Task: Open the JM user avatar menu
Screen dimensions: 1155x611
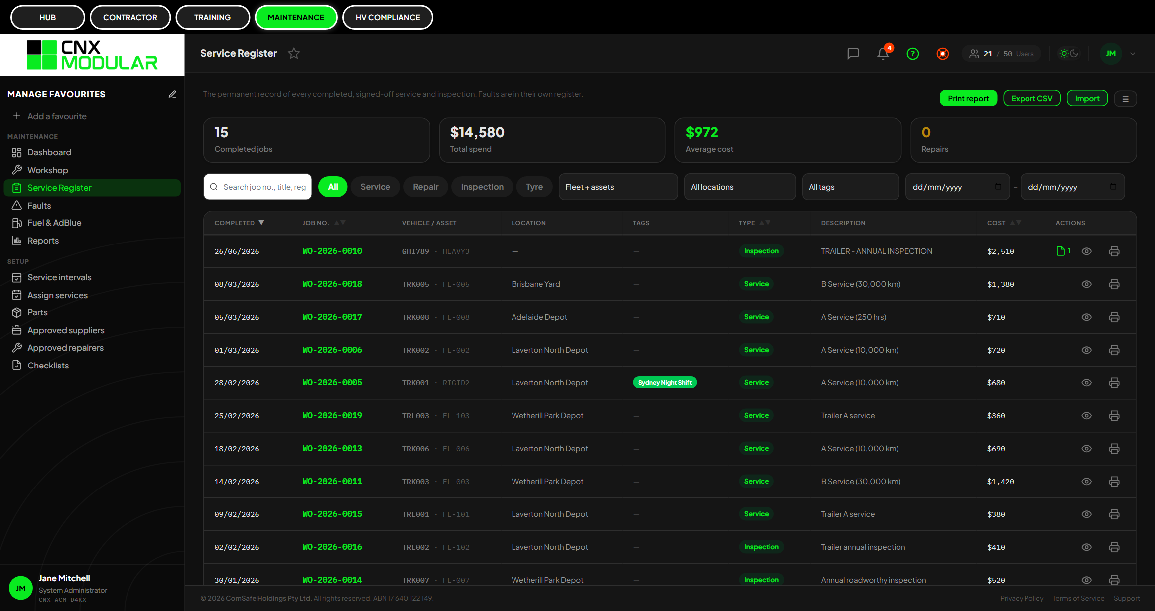Action: tap(1111, 54)
